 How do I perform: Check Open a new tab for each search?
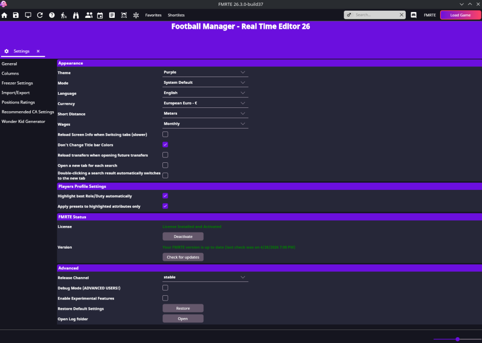tap(165, 165)
